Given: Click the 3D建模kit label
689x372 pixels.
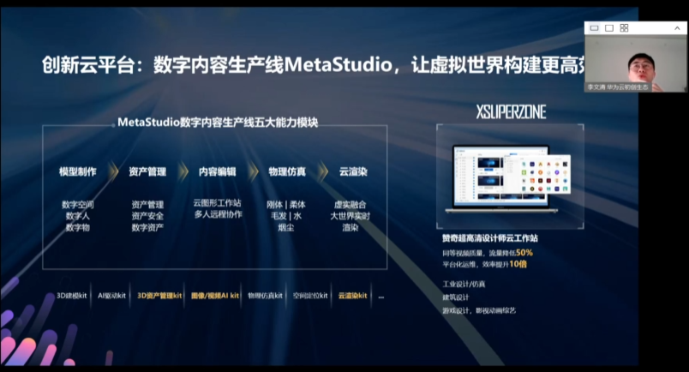Looking at the screenshot, I should 72,296.
